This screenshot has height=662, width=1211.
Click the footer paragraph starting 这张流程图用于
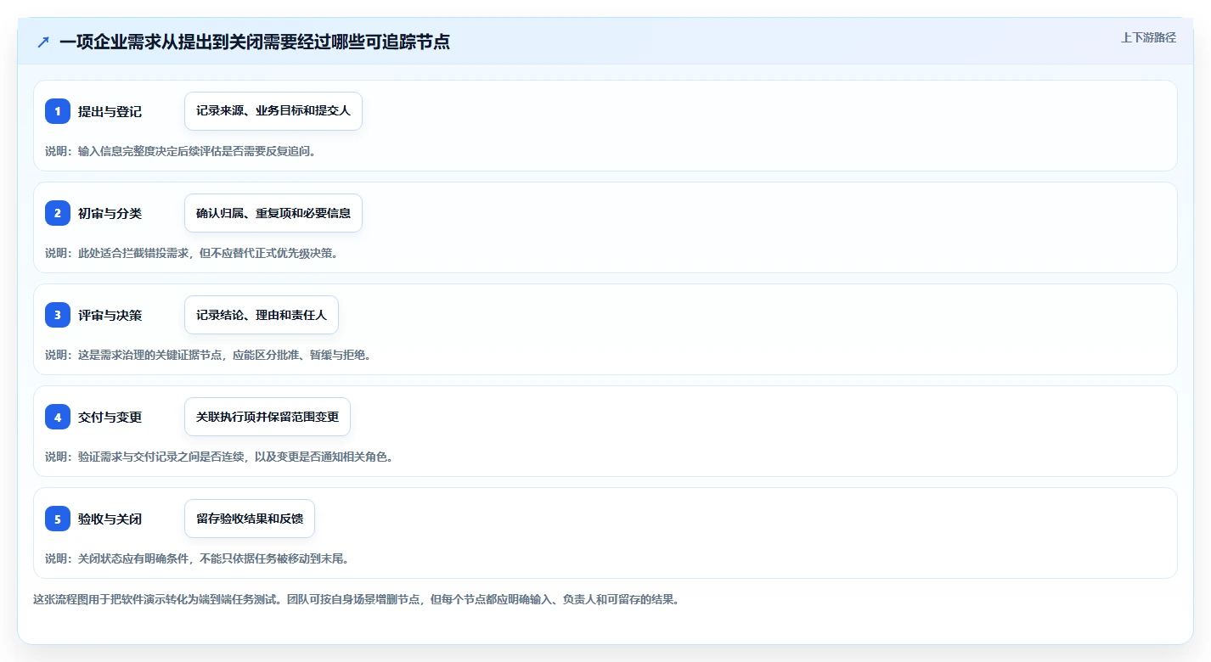(356, 599)
